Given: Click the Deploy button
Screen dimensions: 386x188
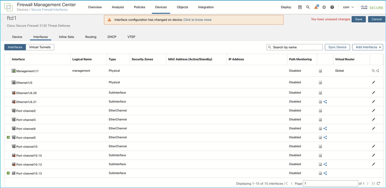Looking at the screenshot, I should click(286, 7).
